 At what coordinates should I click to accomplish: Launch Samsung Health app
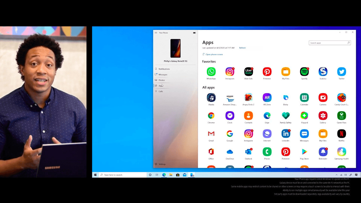tap(341, 152)
